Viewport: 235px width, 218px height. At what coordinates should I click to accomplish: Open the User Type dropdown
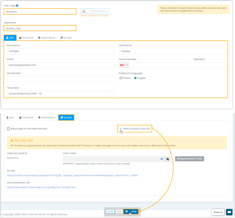pyautogui.click(x=40, y=12)
